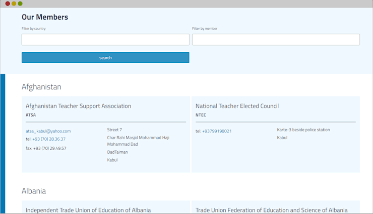The height and width of the screenshot is (214, 373).
Task: Click Char Rahi Masjid Mohammad Haji address text
Action: (138, 141)
